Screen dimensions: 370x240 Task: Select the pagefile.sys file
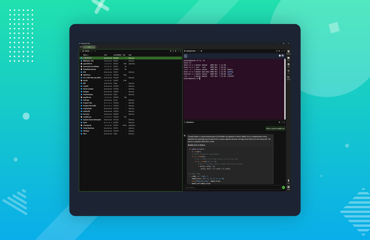130,97
